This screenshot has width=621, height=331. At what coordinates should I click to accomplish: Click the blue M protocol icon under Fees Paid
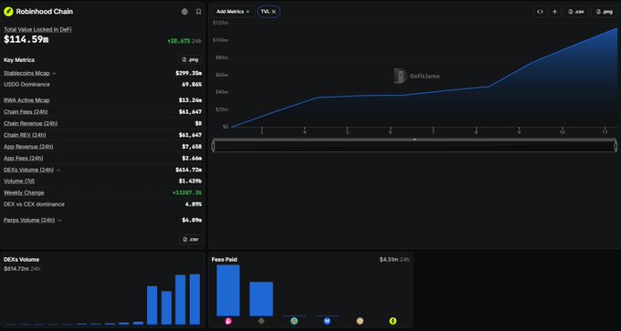(327, 321)
